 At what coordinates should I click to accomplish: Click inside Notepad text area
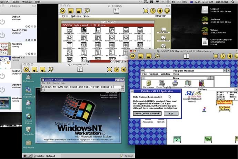point(81,87)
